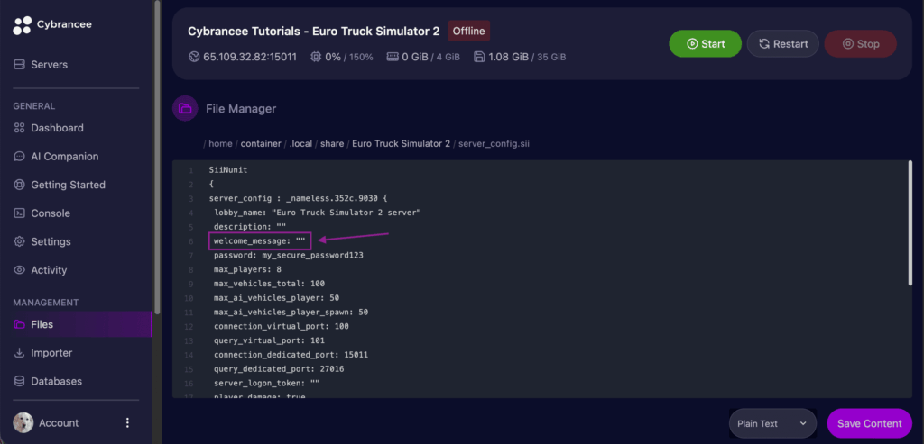The width and height of the screenshot is (924, 444).
Task: Navigate to 'Euro Truck Simulator 2' breadcrumb folder
Action: (401, 143)
